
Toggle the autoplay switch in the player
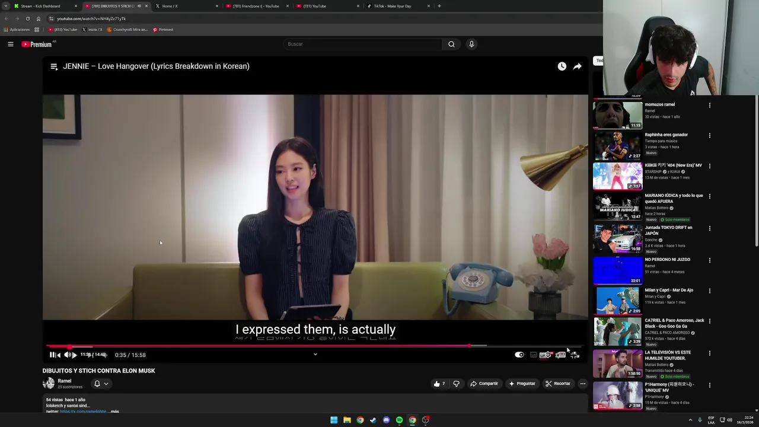[519, 355]
